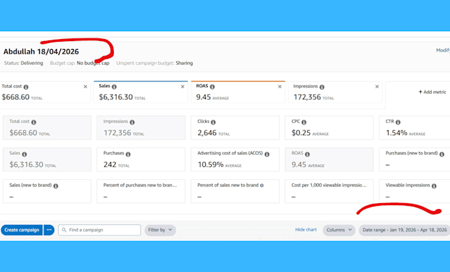Click the 10.59% ACOS value
Screen dimensions: 450x272
[x=210, y=164]
